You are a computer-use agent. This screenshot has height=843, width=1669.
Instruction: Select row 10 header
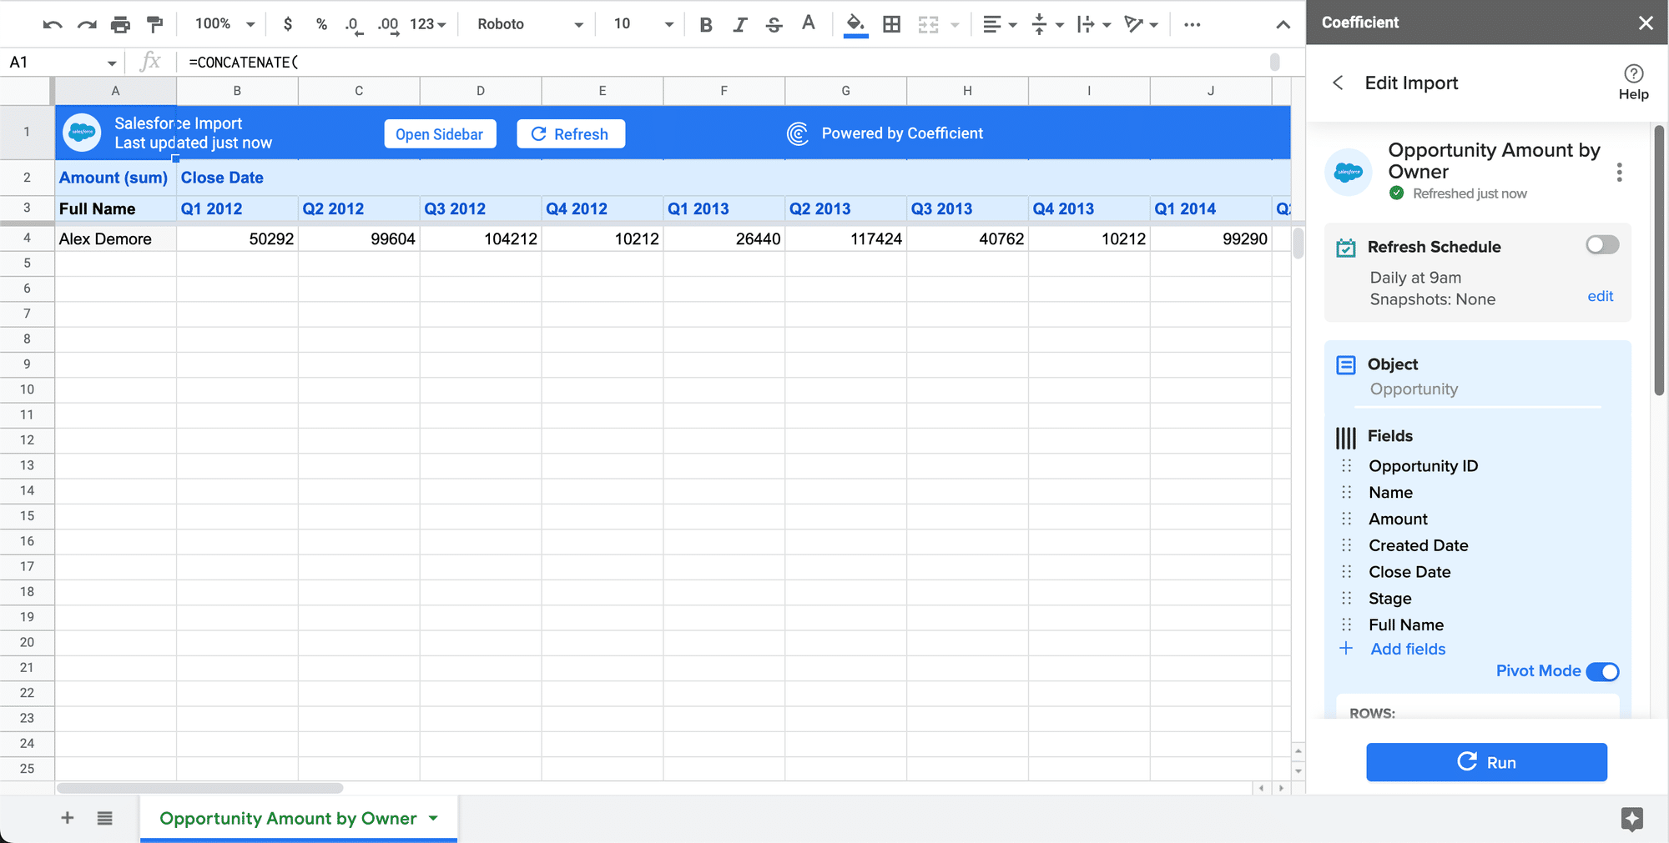tap(27, 389)
